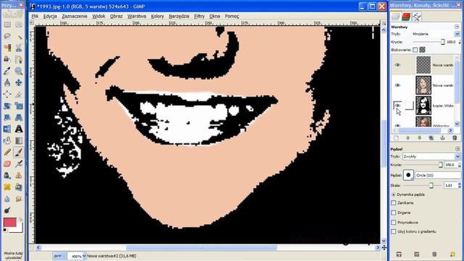
Task: Switch to the Channels tab
Action: [406, 17]
